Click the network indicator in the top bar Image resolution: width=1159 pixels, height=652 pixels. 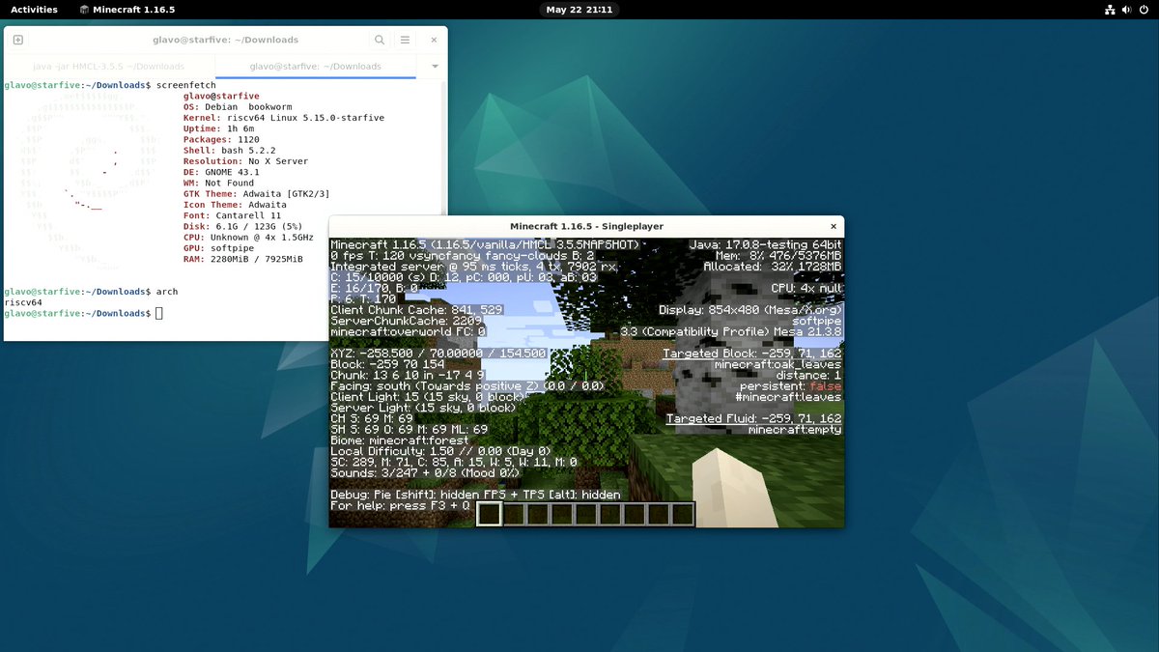[1108, 10]
